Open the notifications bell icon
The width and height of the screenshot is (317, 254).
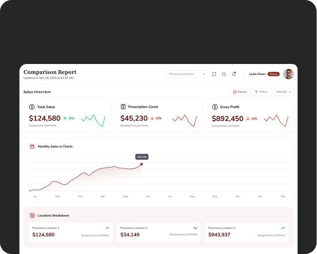pos(233,74)
